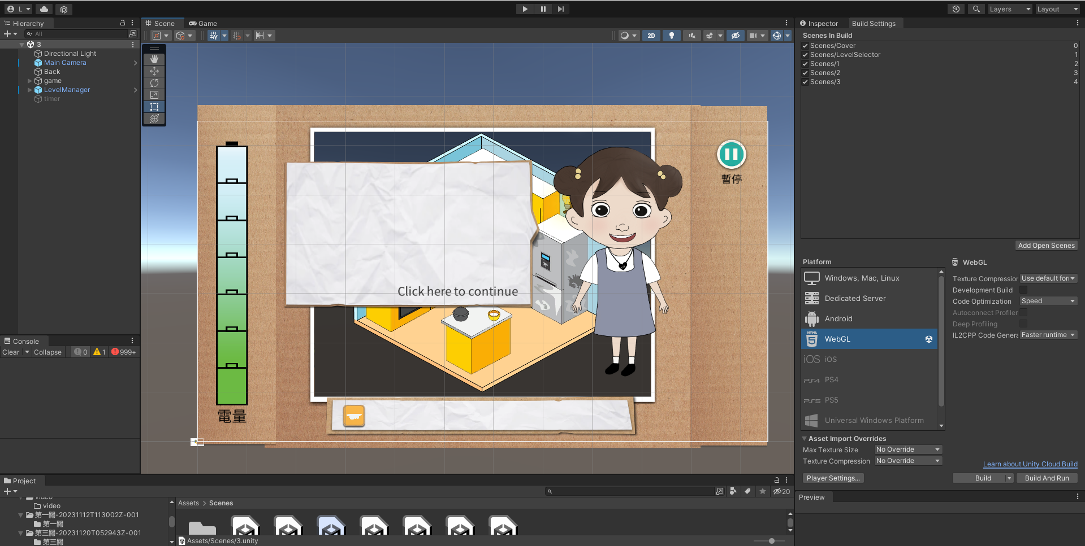Click the Build button
1085x546 pixels.
(983, 478)
